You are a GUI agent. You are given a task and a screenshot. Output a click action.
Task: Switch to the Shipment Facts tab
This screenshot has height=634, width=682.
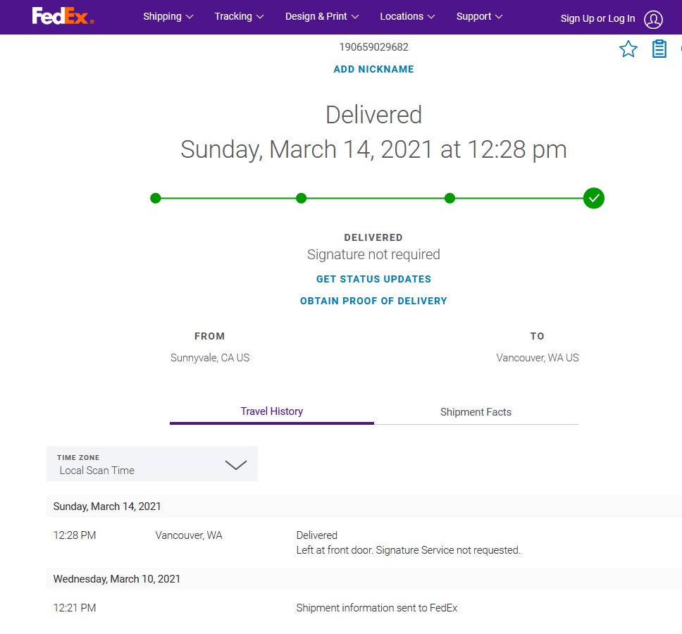pyautogui.click(x=476, y=412)
